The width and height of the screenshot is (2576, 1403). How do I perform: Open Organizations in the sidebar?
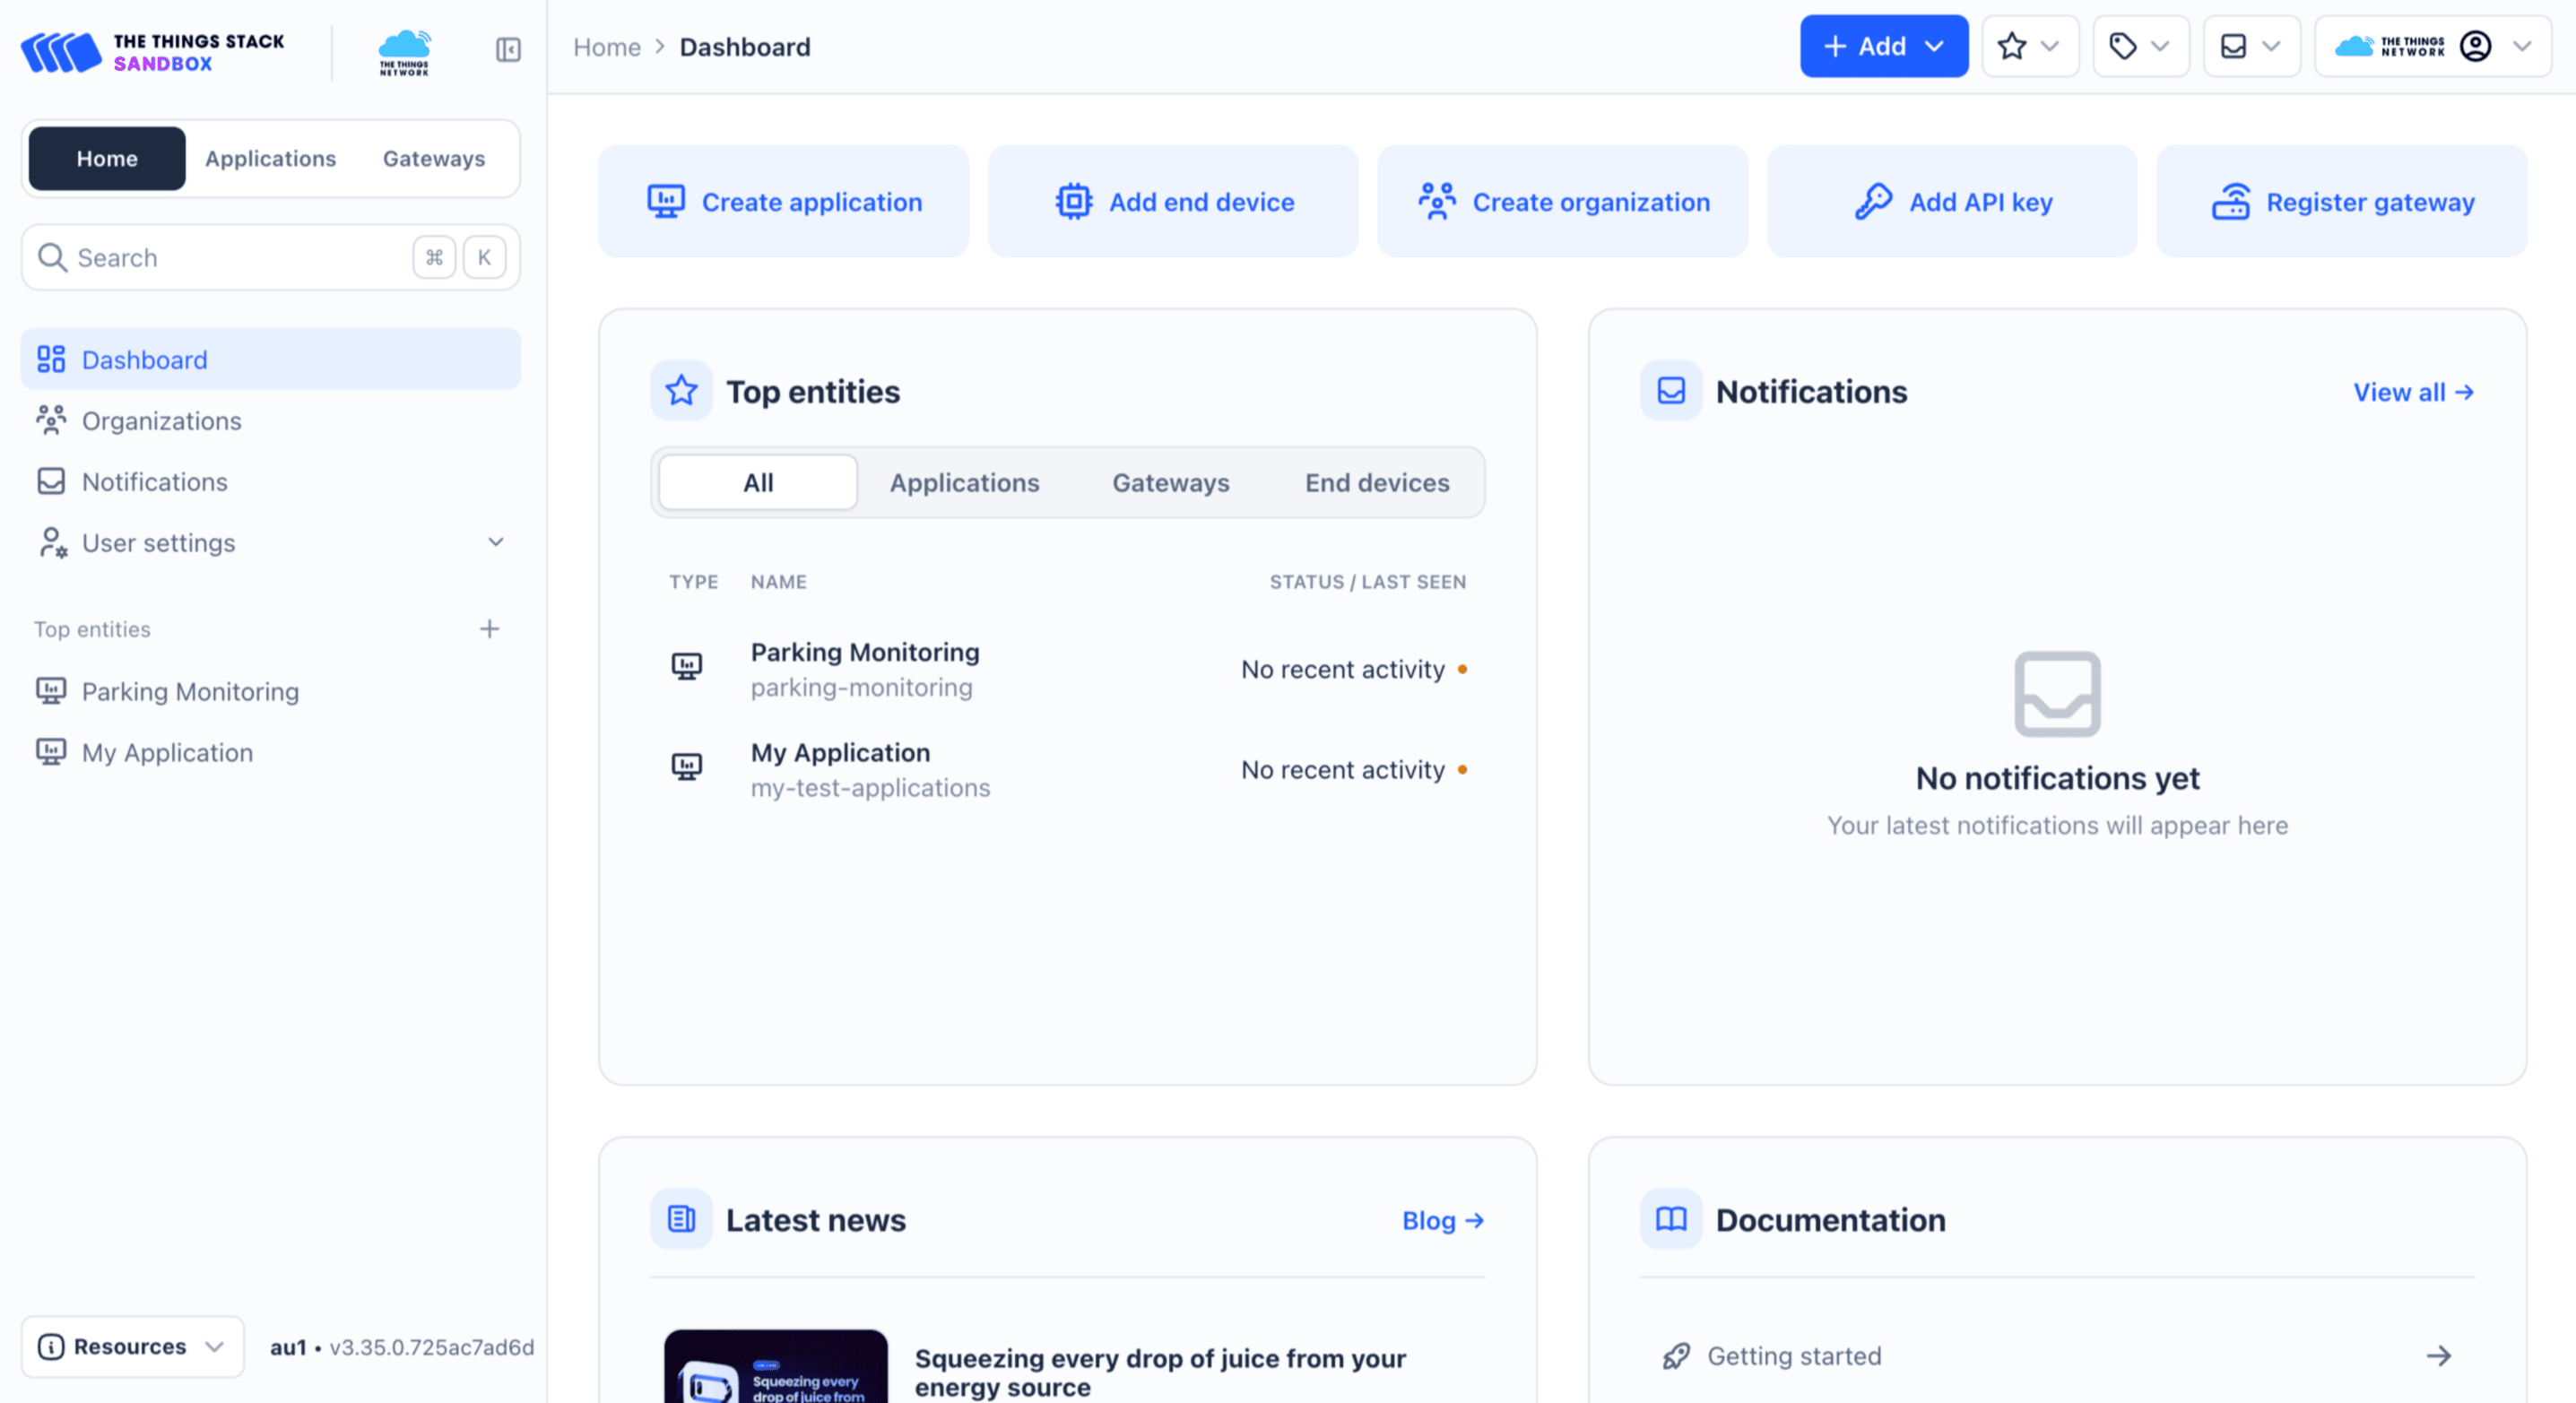161,421
